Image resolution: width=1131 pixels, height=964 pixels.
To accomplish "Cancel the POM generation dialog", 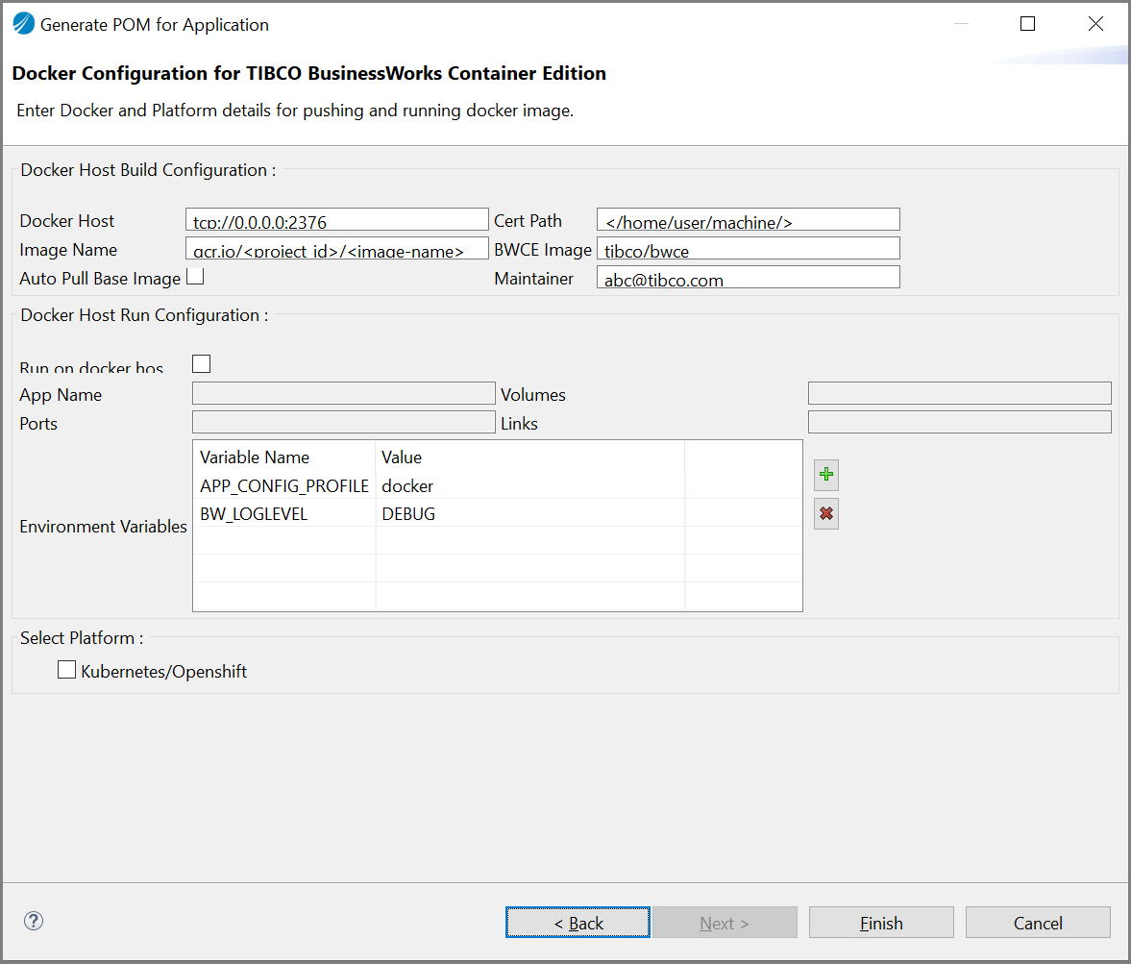I will click(1037, 923).
